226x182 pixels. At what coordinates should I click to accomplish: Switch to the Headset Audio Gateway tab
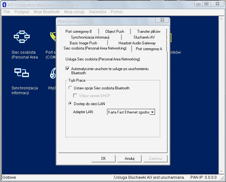137,43
